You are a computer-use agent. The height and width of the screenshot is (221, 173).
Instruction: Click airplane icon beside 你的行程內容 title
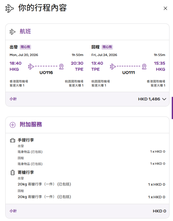pyautogui.click(x=10, y=8)
